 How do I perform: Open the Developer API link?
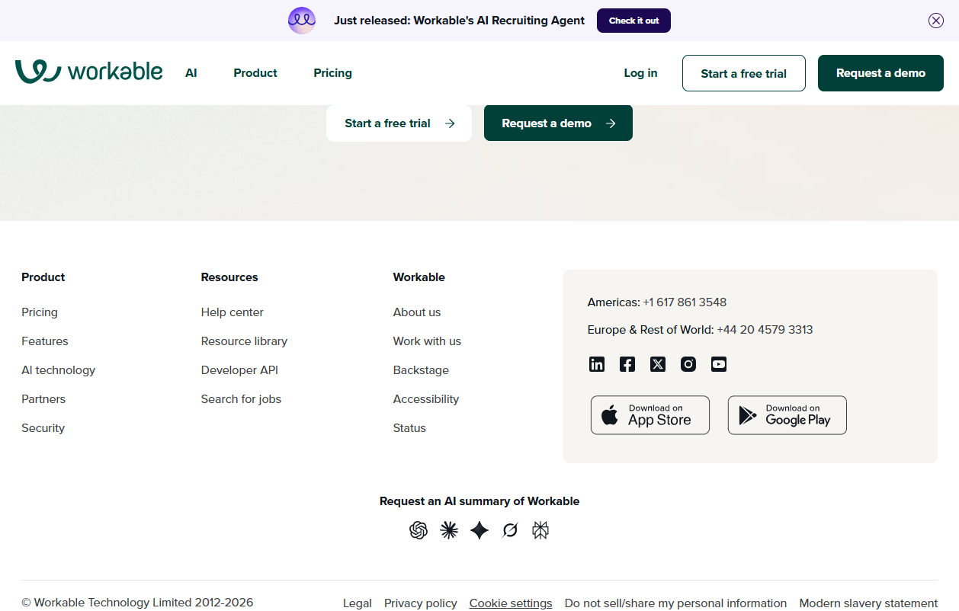tap(239, 370)
